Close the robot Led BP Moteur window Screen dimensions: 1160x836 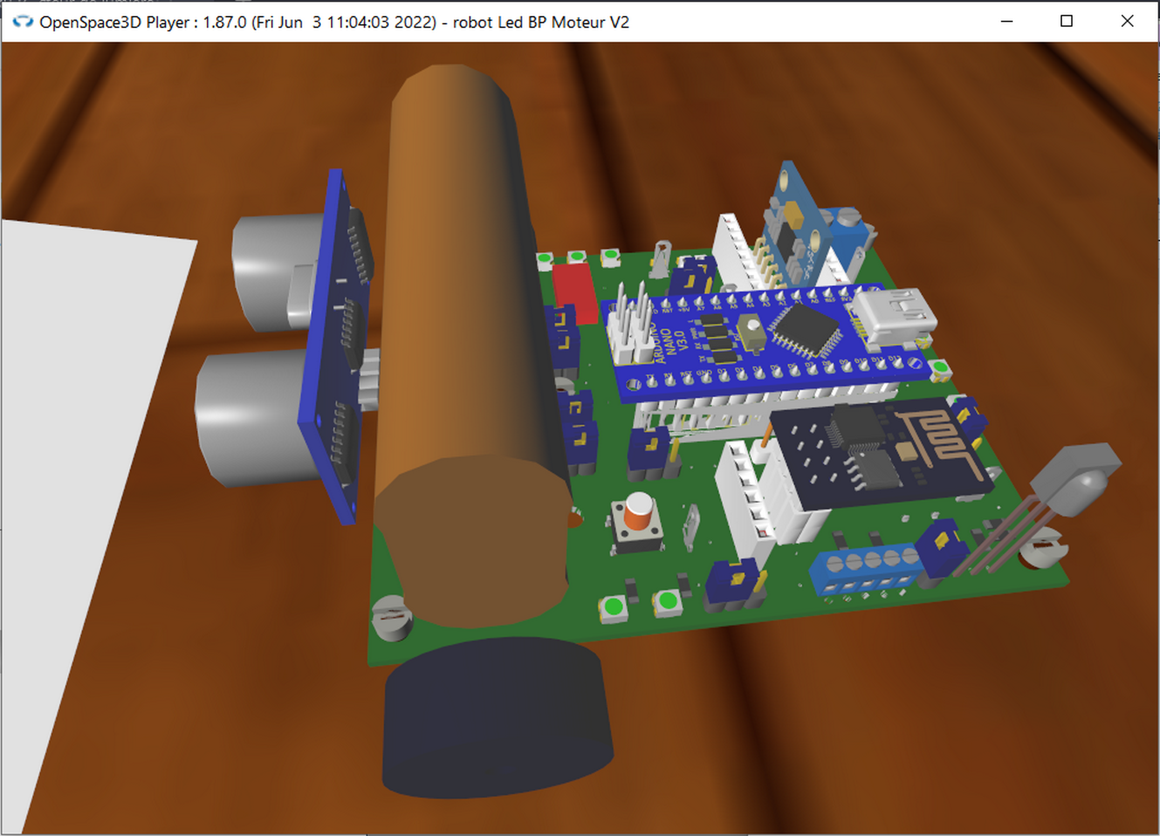click(x=1127, y=22)
